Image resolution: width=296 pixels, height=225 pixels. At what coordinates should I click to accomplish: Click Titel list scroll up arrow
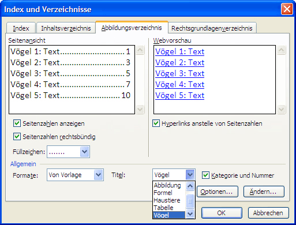pos(190,186)
